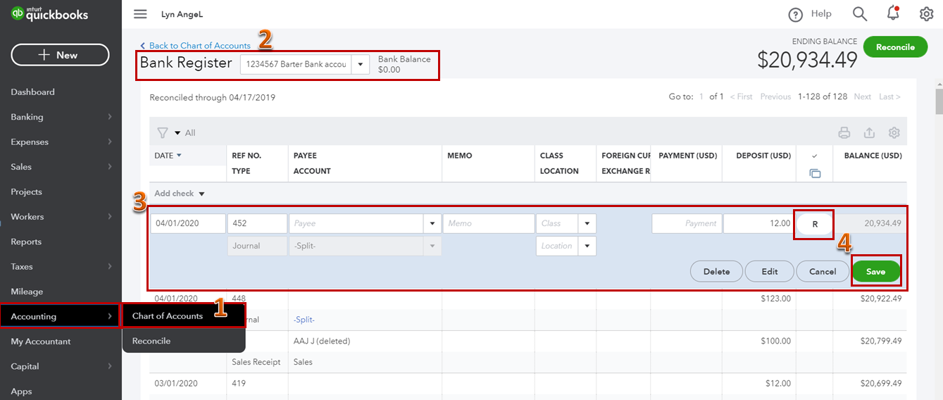Screen dimensions: 943x400
Task: Open the settings gear in header
Action: (x=926, y=14)
